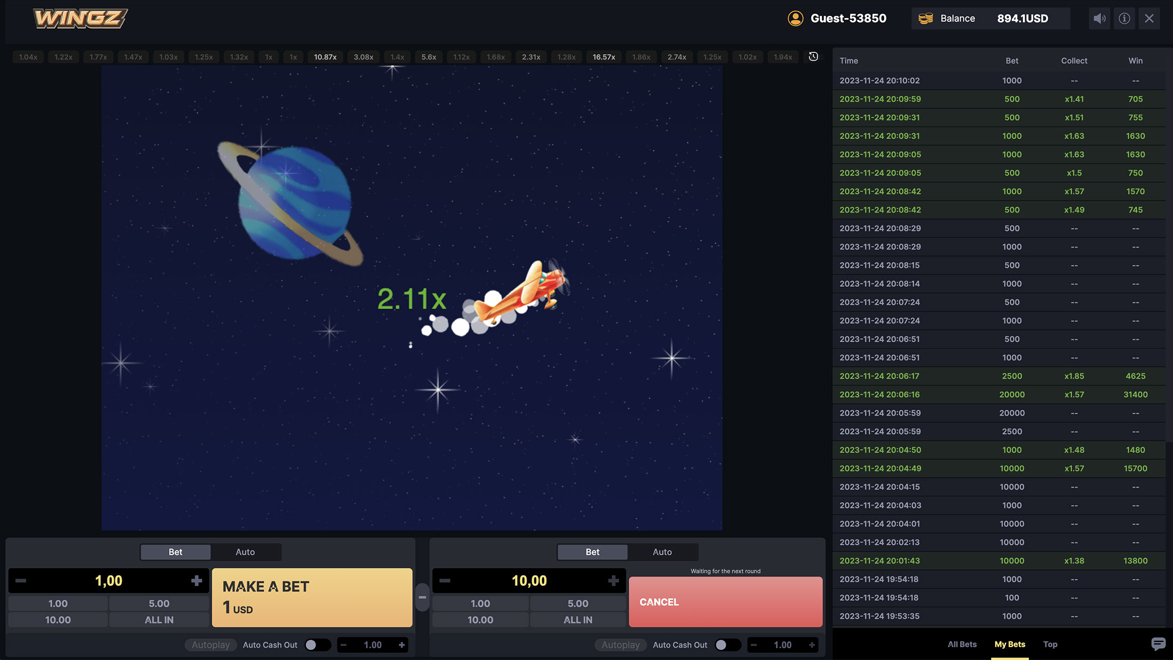
Task: Choose ALL IN on left panel
Action: tap(159, 620)
